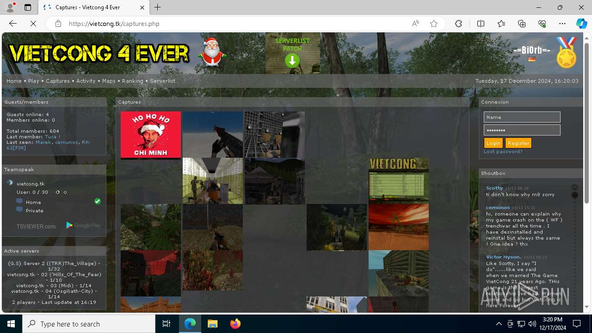The height and width of the screenshot is (333, 592).
Task: Select the Home Teamspeak channel
Action: click(33, 202)
